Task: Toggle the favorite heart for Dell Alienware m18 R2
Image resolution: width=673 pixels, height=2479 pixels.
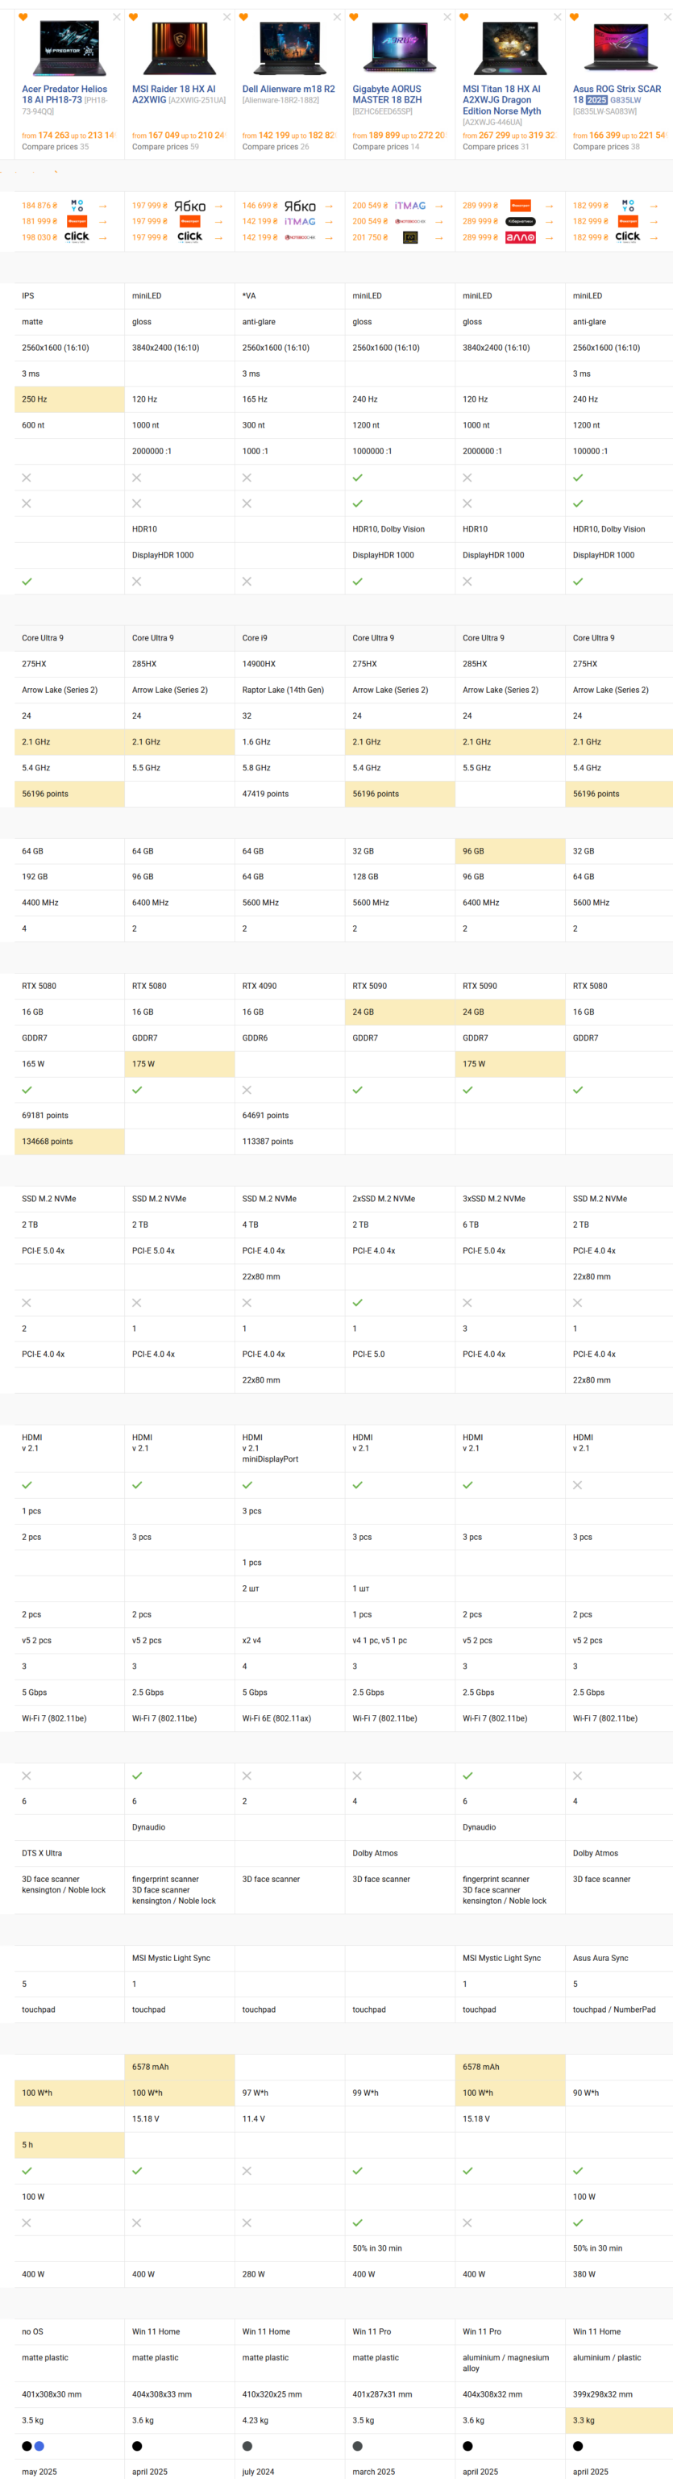Action: tap(243, 17)
